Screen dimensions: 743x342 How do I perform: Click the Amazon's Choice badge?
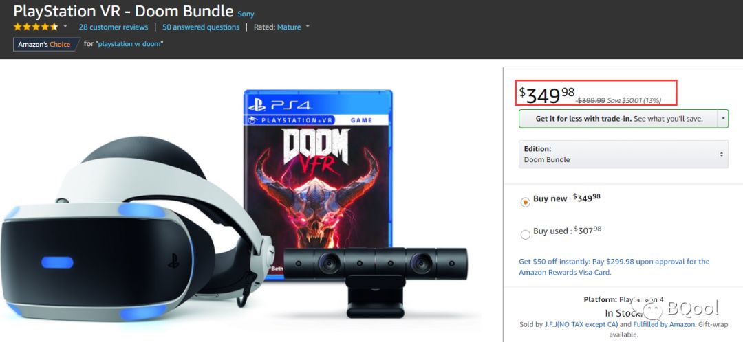45,44
